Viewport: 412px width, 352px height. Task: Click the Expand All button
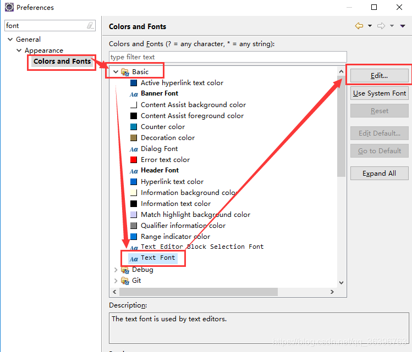(x=379, y=174)
